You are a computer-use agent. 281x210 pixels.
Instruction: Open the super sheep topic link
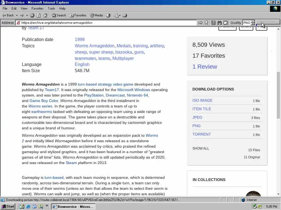[x=101, y=52]
